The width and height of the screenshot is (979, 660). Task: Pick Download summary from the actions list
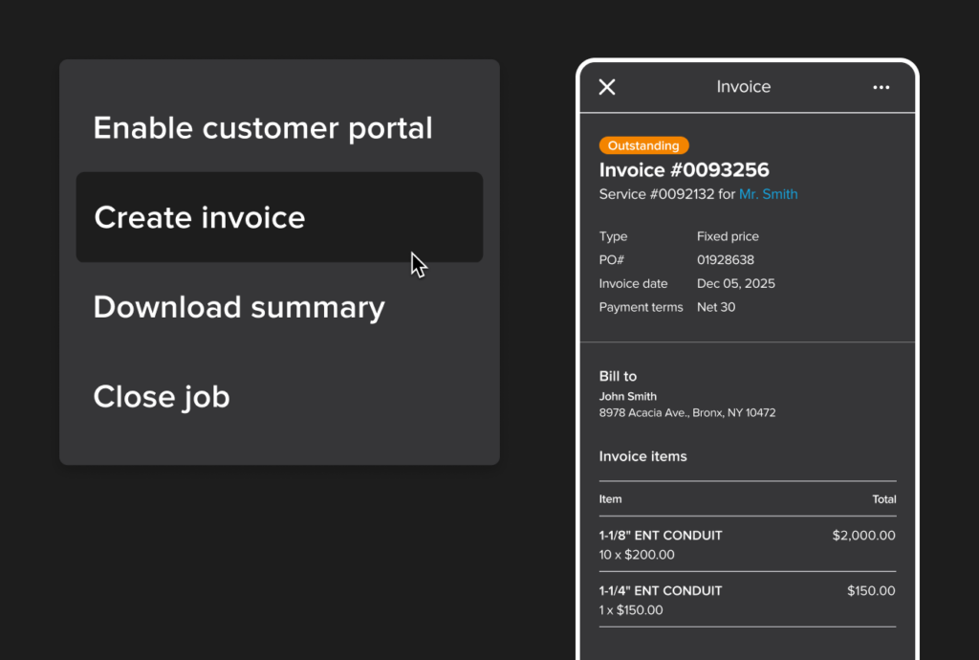pyautogui.click(x=239, y=306)
